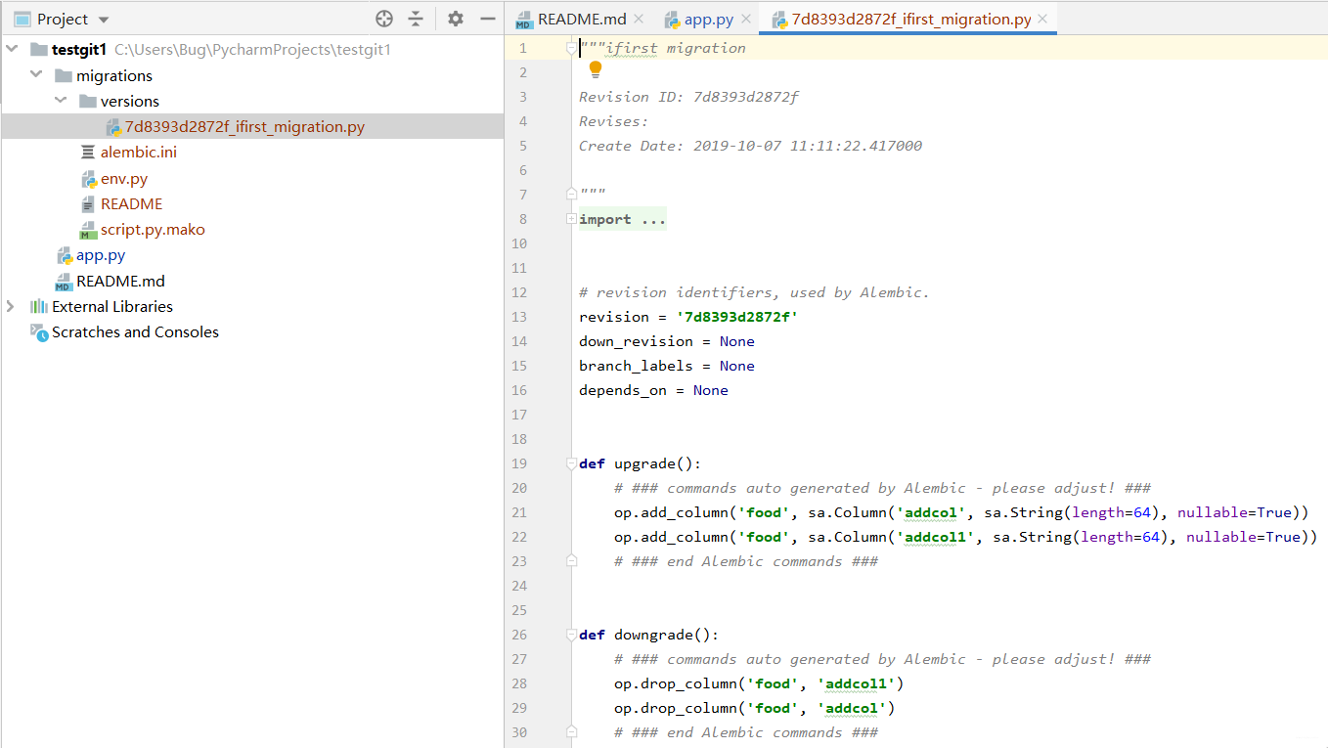Close the 7d8393d2872f_ifirst_migration.py tab
Screen dimensions: 1328x748
tap(1042, 19)
